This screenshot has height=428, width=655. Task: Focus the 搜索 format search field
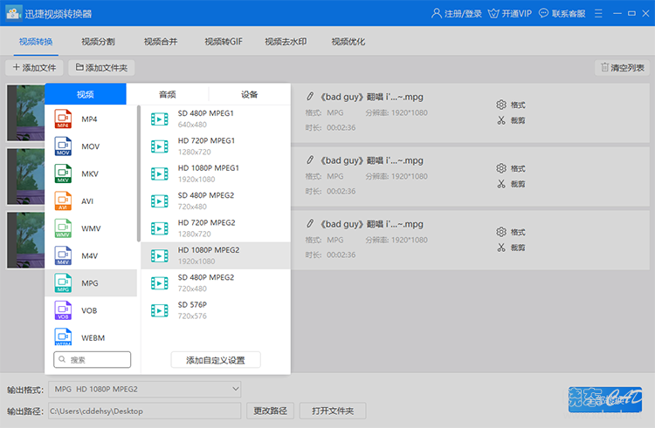pyautogui.click(x=92, y=360)
